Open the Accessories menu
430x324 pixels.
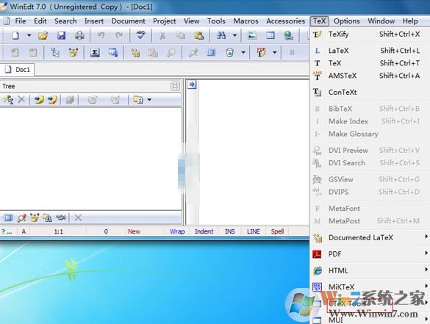285,21
